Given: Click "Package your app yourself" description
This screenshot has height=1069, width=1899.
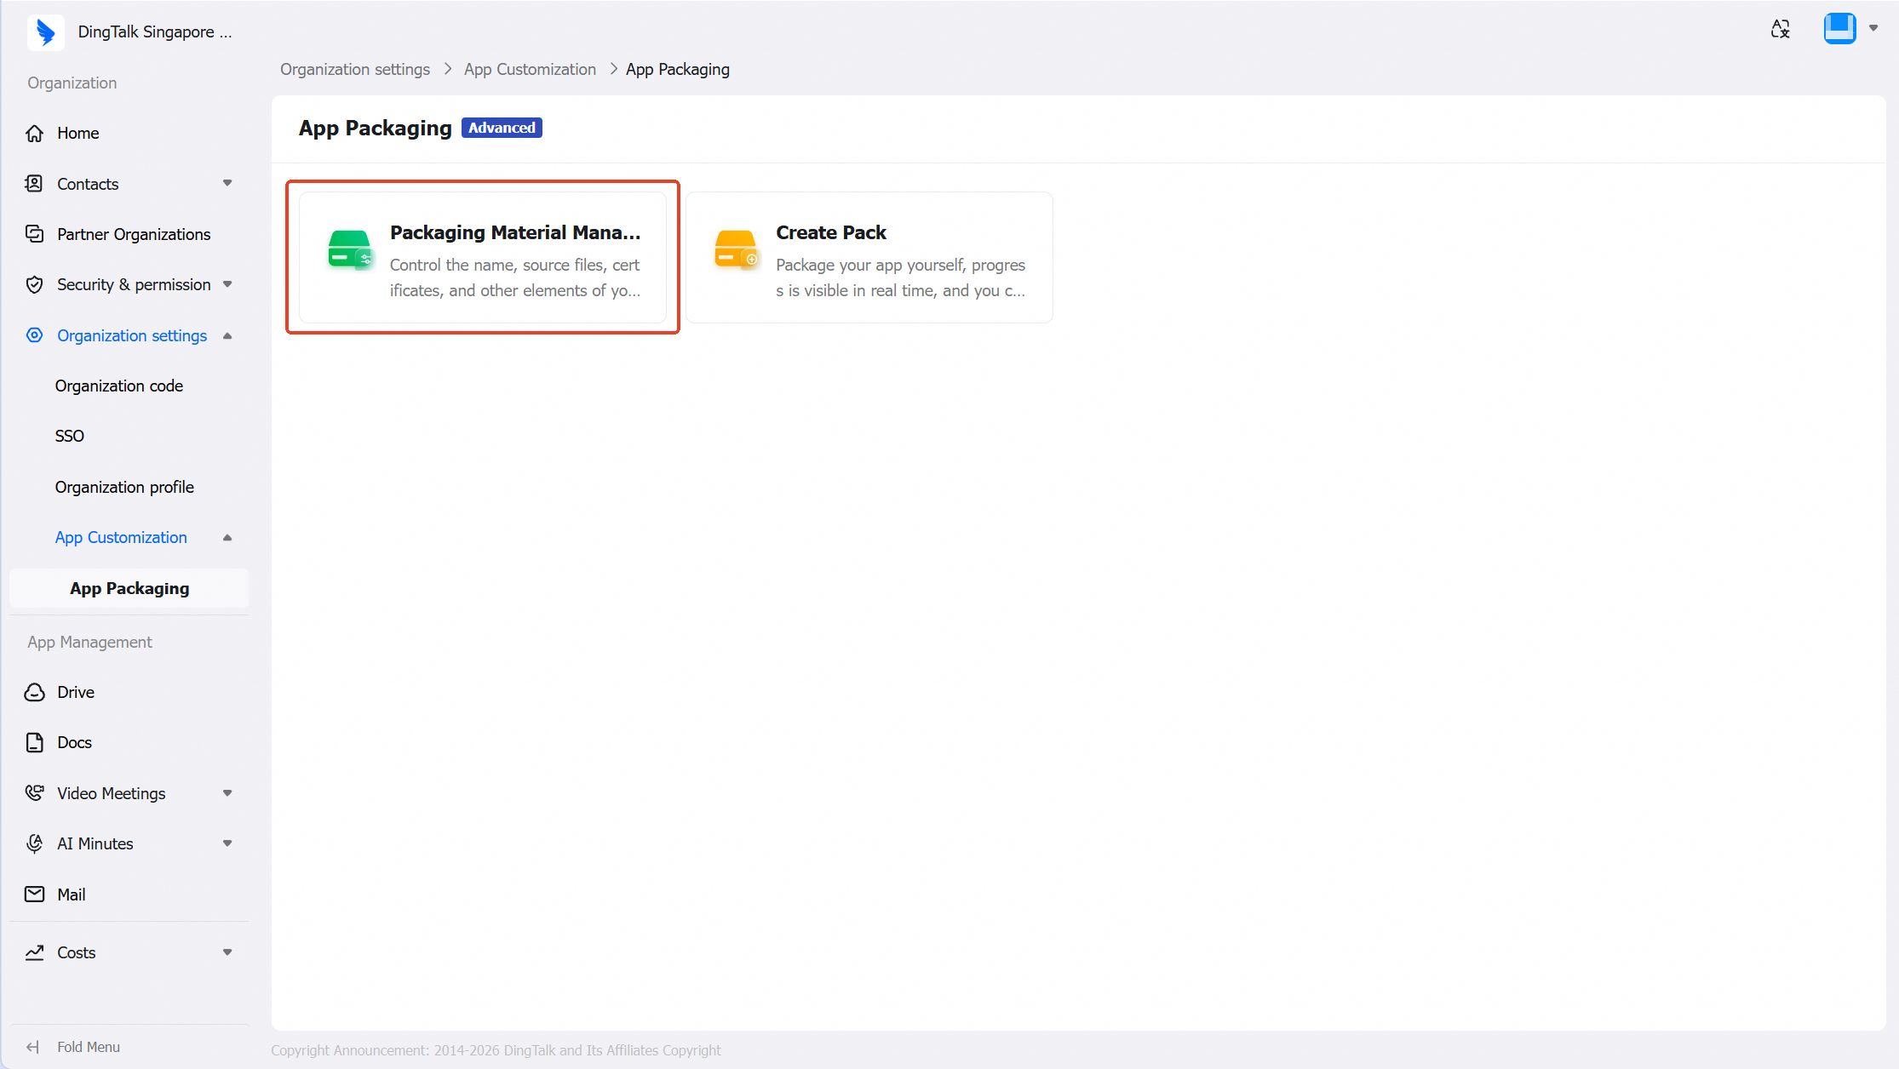Looking at the screenshot, I should tap(901, 277).
